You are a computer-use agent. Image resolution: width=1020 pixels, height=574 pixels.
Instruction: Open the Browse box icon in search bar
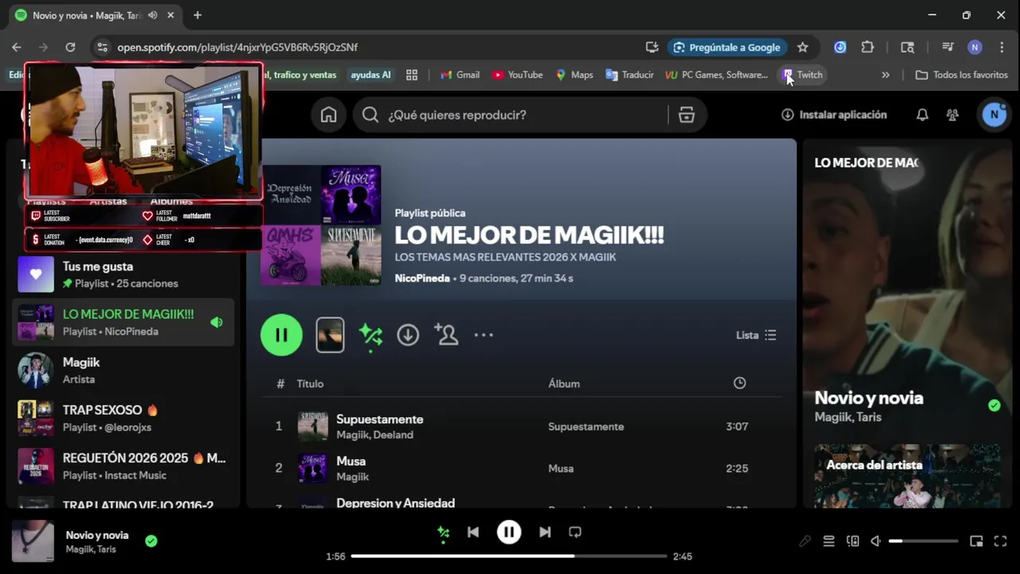pyautogui.click(x=687, y=115)
